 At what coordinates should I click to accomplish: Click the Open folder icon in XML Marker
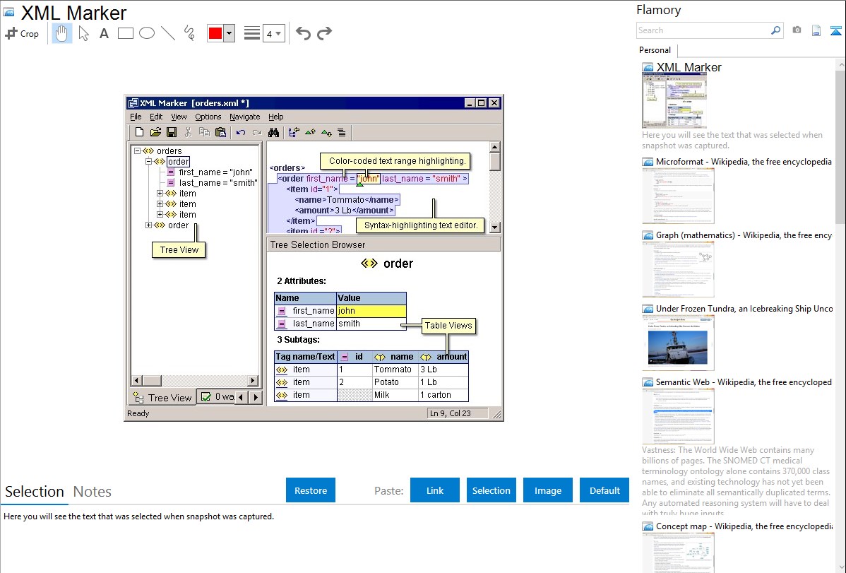point(155,132)
